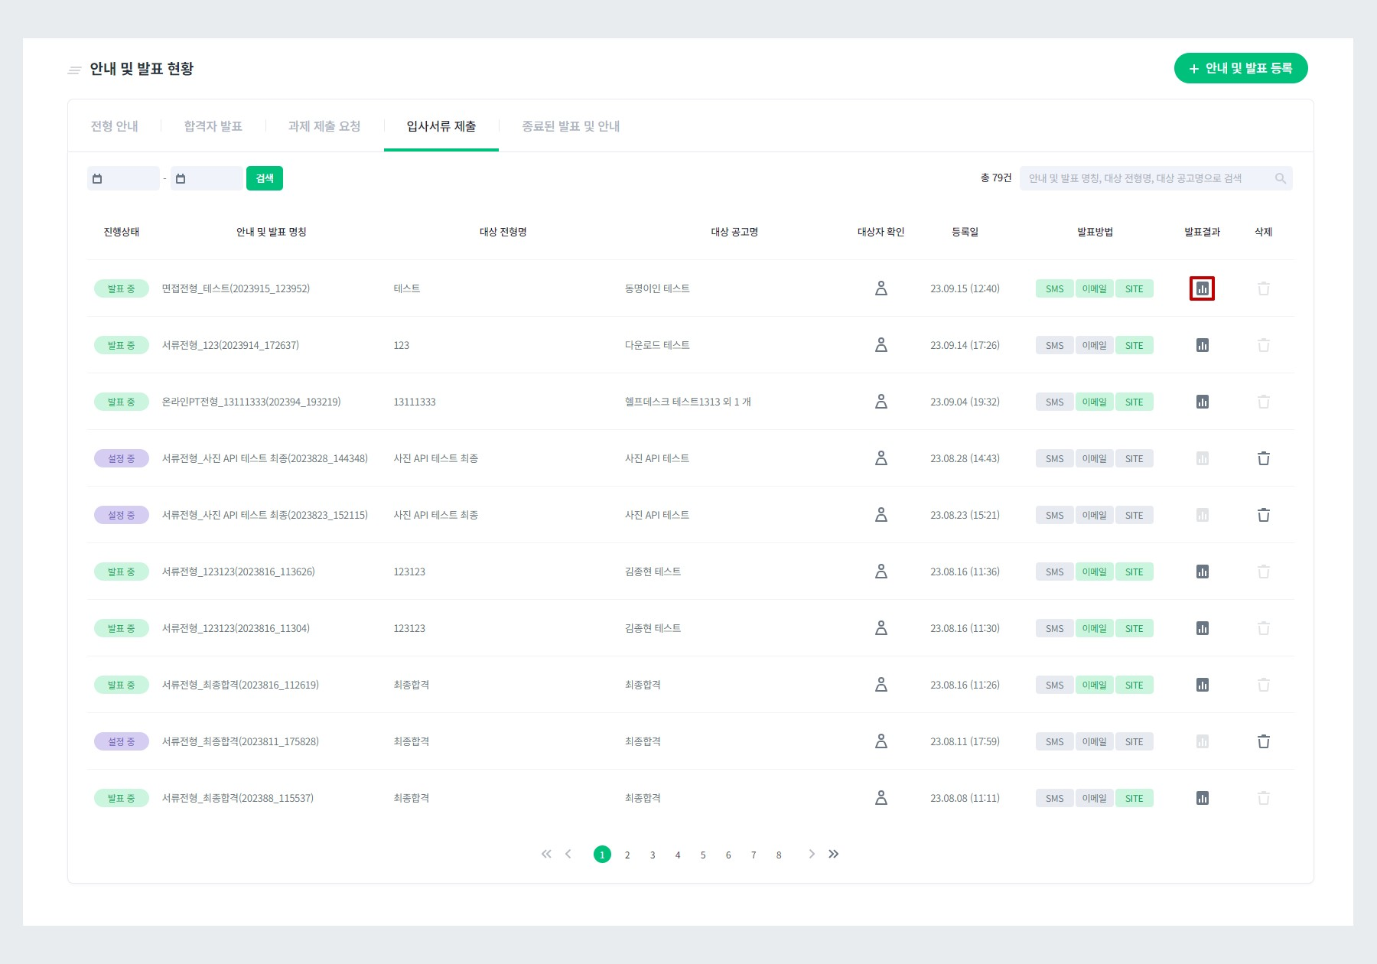Click the 총 79건 count label
The width and height of the screenshot is (1377, 964).
pyautogui.click(x=996, y=178)
